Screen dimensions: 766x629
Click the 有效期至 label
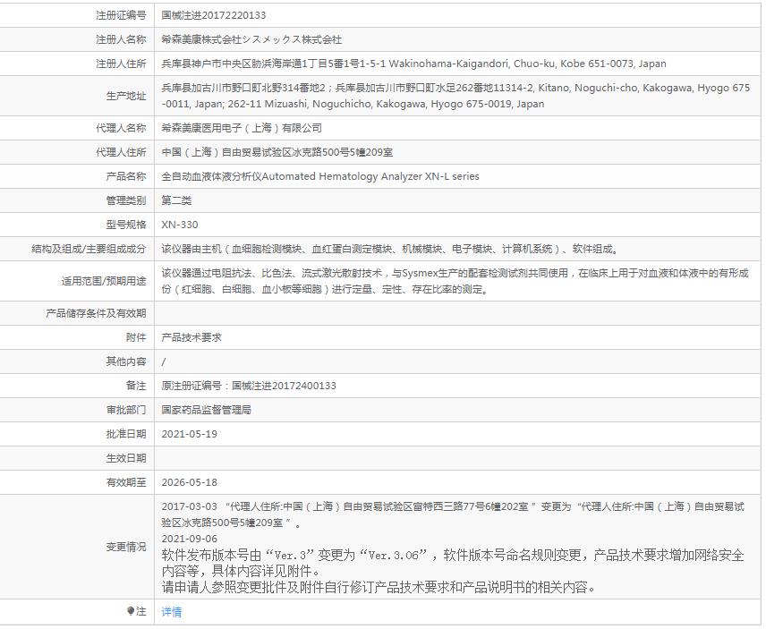click(x=126, y=482)
